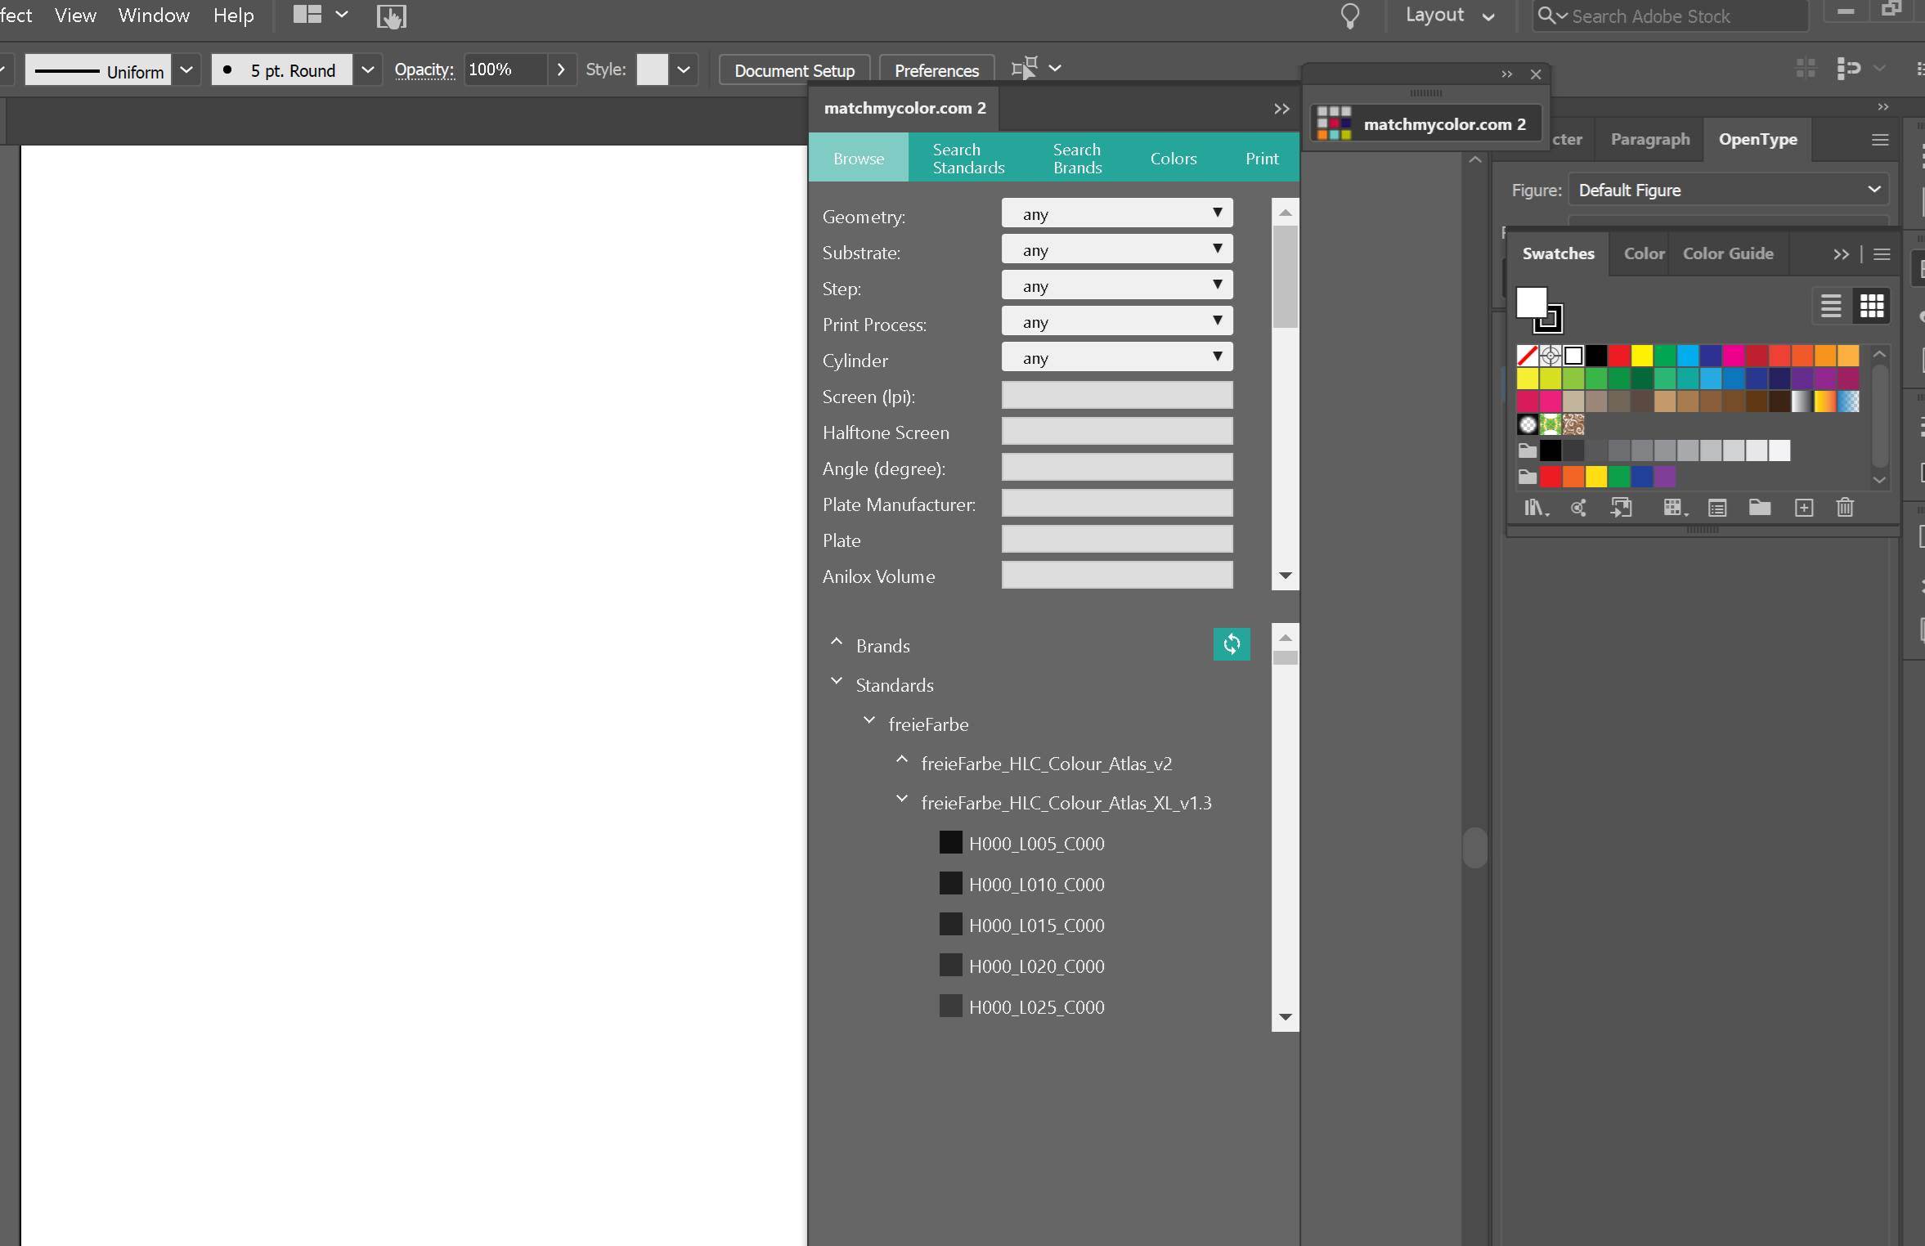Screen dimensions: 1925x1246
Task: Collapse the Standards tree node
Action: pyautogui.click(x=836, y=682)
